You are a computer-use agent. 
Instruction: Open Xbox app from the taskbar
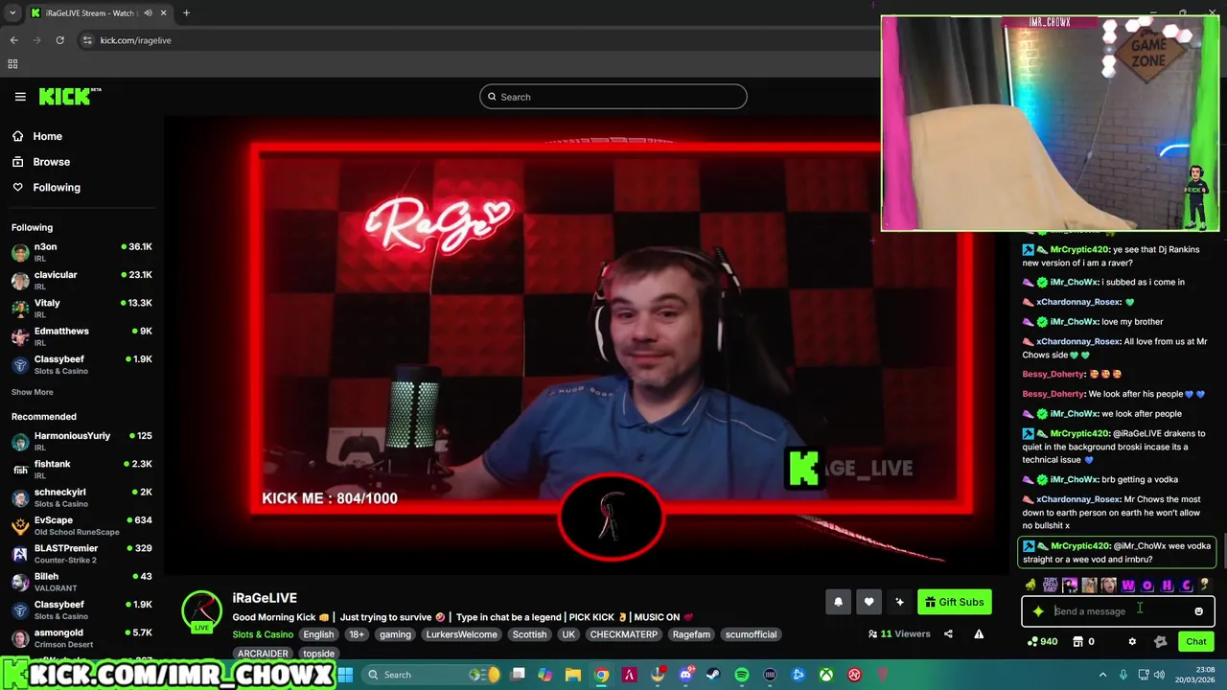826,675
